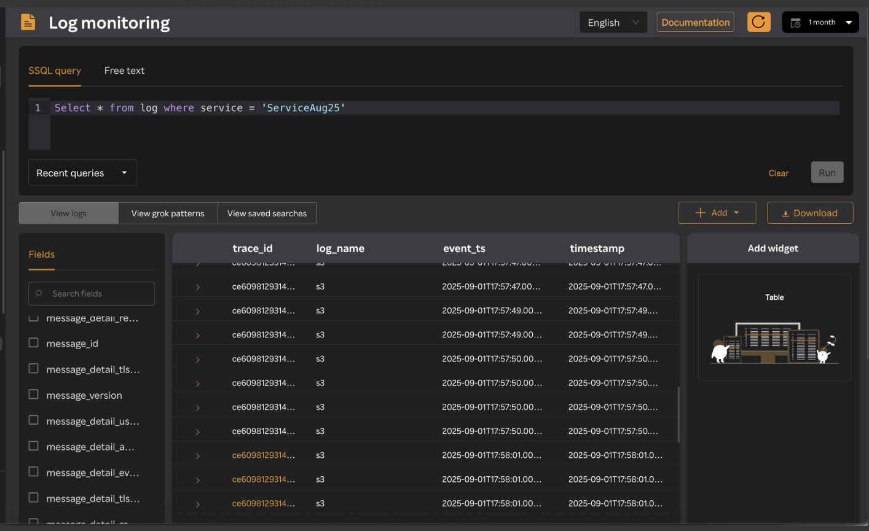Click the plus icon on Add button

[700, 213]
